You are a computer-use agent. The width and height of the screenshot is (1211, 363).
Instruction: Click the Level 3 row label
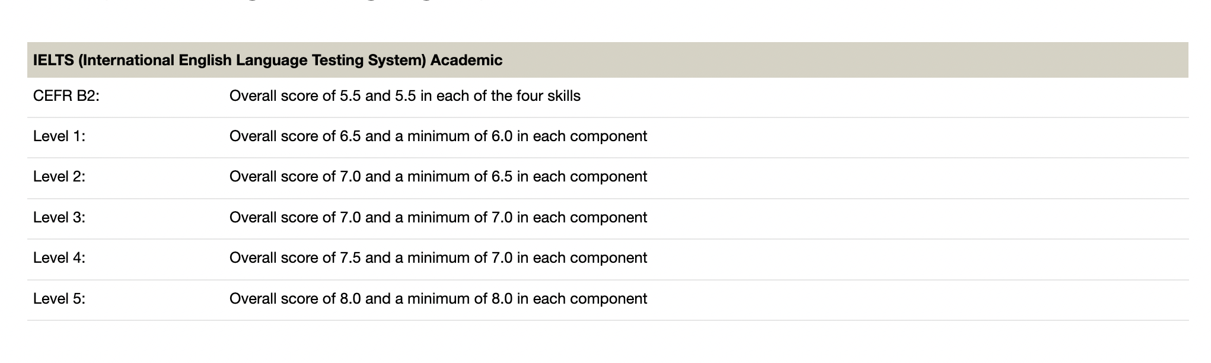(59, 218)
